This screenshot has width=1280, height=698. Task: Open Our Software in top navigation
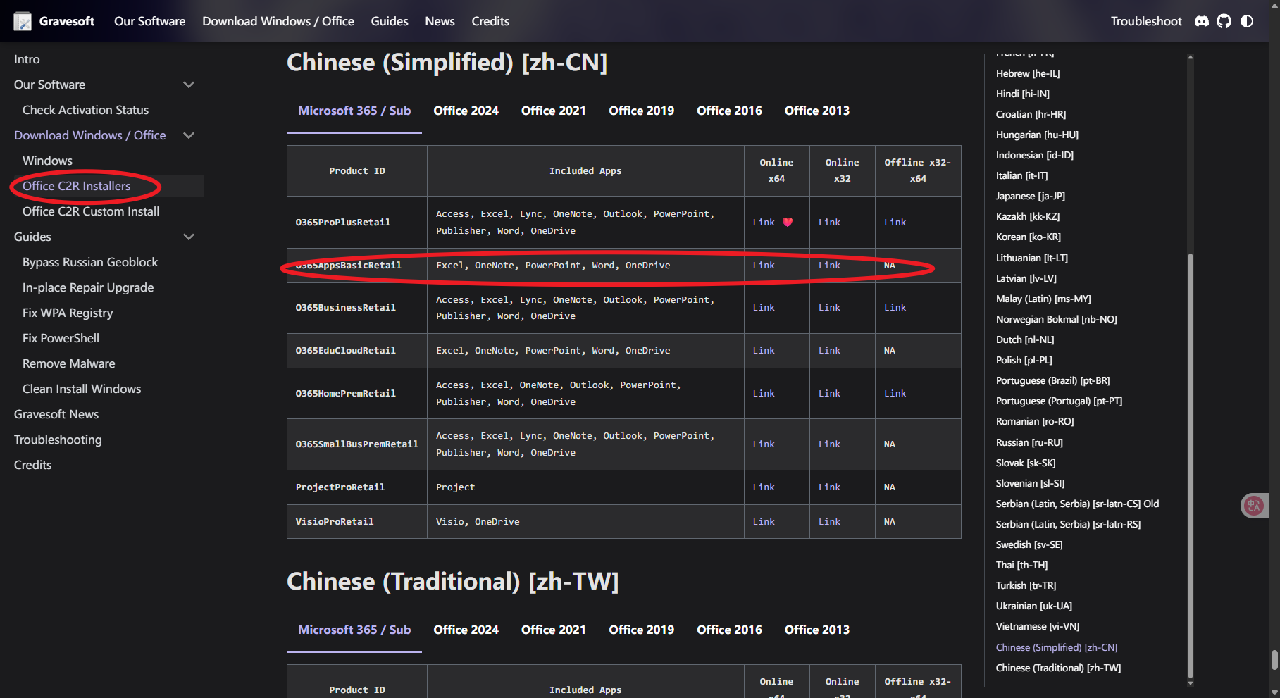click(150, 21)
